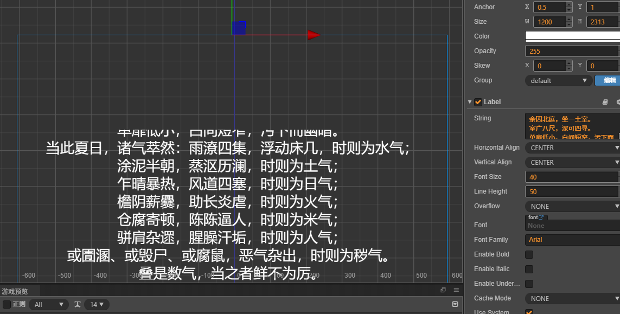Open Vertical Align CENTER dropdown
The width and height of the screenshot is (620, 314).
click(573, 162)
